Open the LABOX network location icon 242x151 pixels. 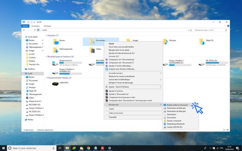point(55,84)
